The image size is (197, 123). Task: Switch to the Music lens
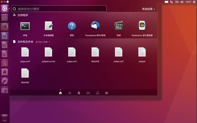(x=98, y=93)
